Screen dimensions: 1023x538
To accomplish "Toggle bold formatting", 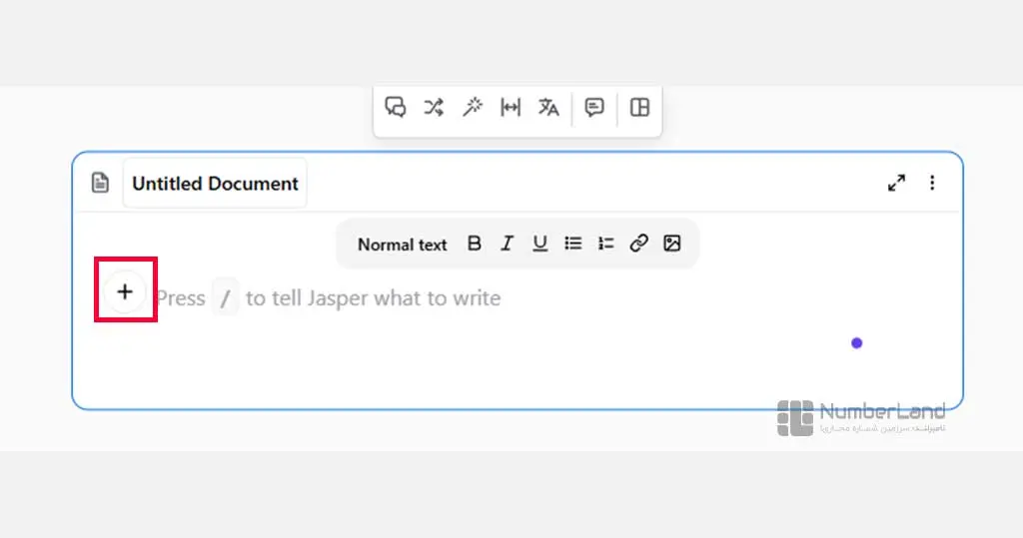I will pos(475,244).
